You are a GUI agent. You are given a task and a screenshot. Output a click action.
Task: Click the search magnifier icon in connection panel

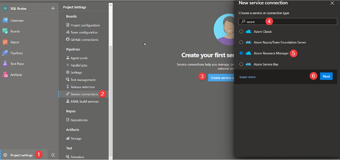[x=243, y=22]
